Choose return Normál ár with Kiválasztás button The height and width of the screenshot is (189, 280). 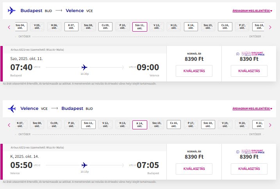[x=194, y=169]
